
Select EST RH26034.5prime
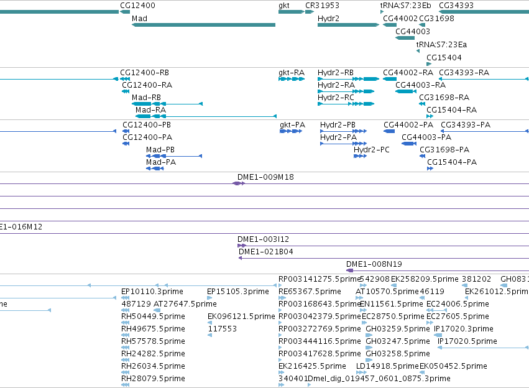(x=153, y=366)
